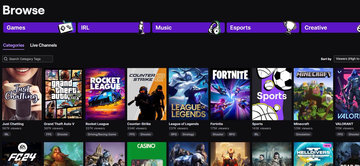Viewport: 360px width, 166px height.
Task: Open the Games browse category
Action: tap(39, 27)
